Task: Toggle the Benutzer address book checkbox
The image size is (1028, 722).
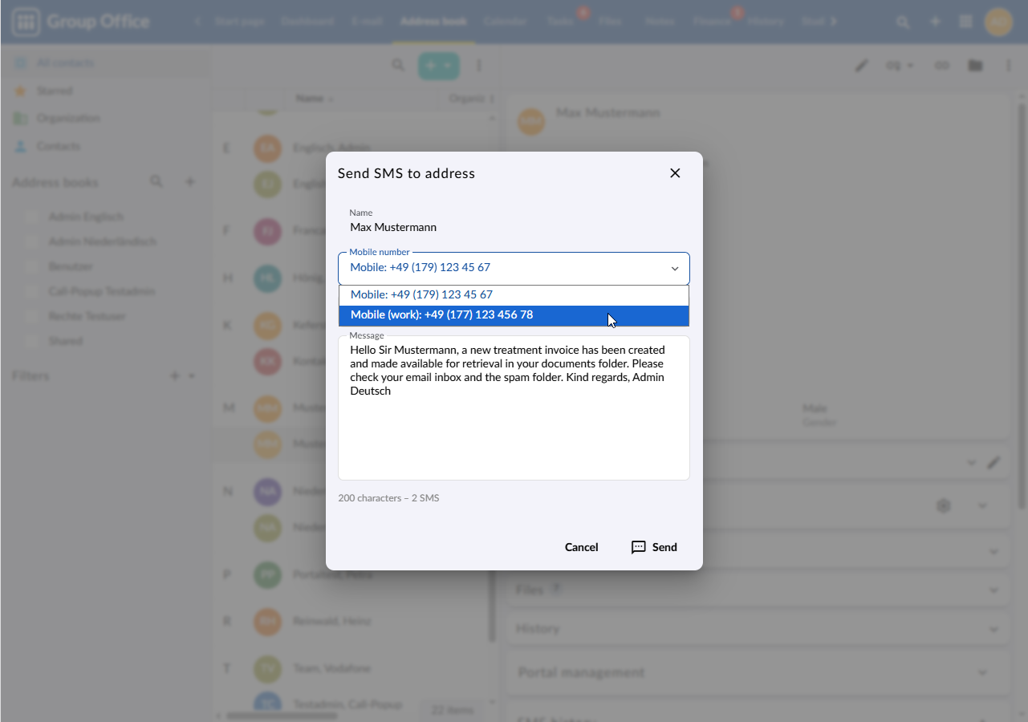Action: point(32,266)
